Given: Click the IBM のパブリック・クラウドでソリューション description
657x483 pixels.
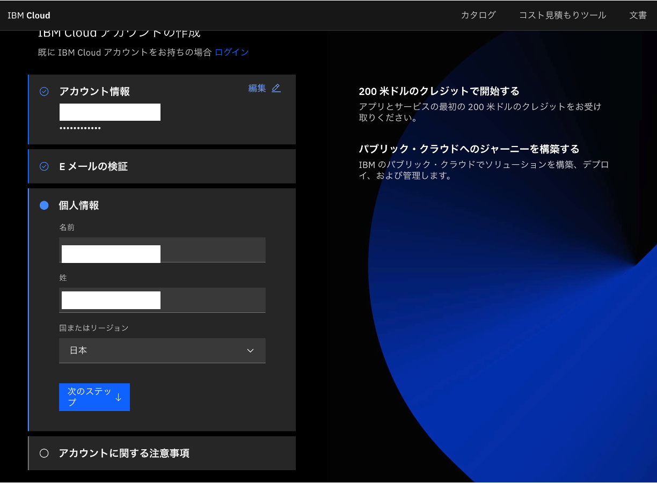Looking at the screenshot, I should point(484,170).
